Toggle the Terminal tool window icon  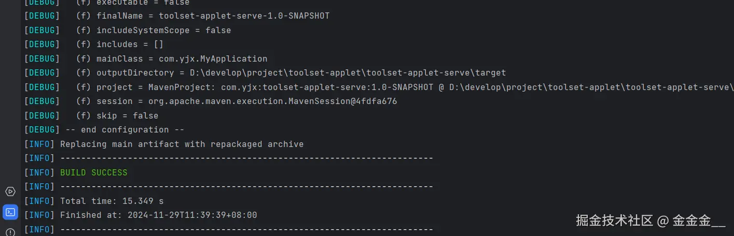(x=10, y=212)
